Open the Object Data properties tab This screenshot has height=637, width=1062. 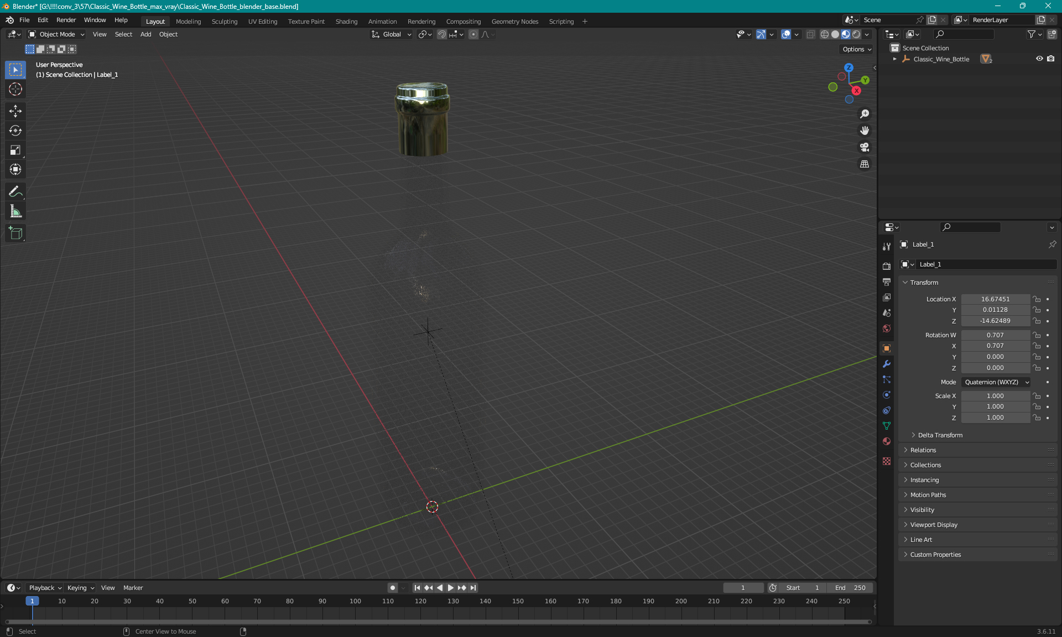887,426
